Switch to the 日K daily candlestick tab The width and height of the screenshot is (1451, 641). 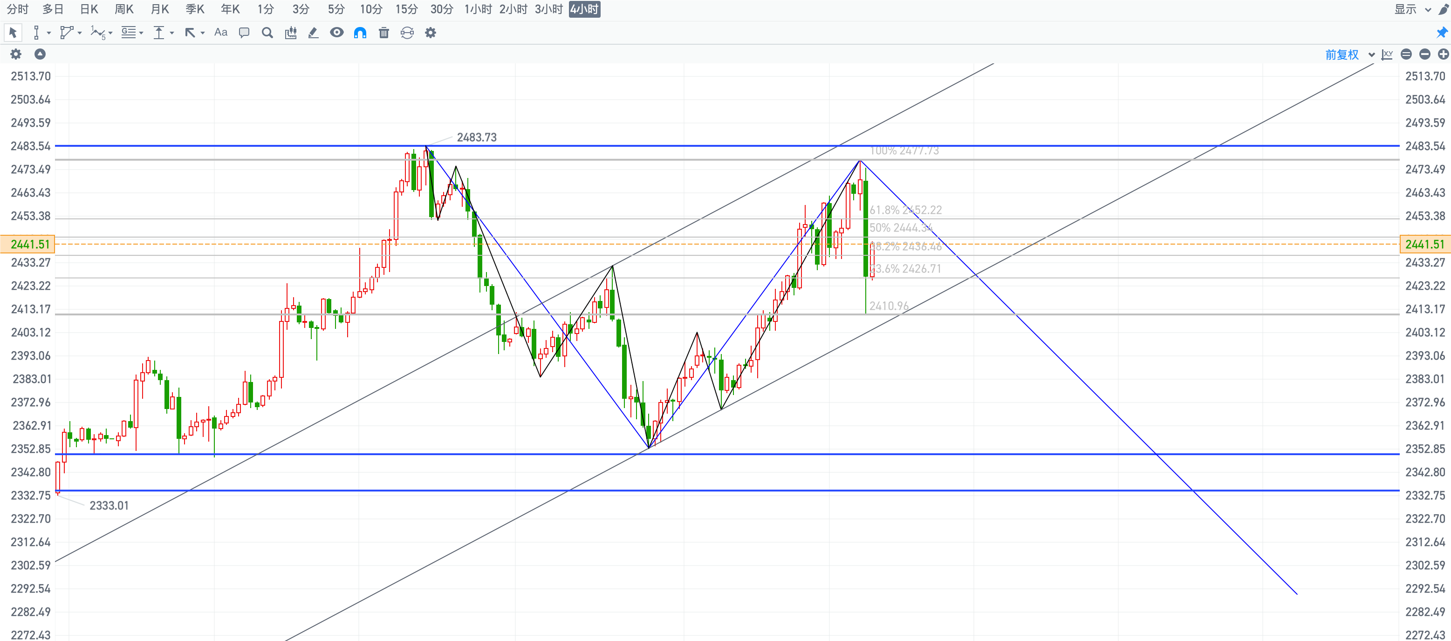pyautogui.click(x=89, y=9)
